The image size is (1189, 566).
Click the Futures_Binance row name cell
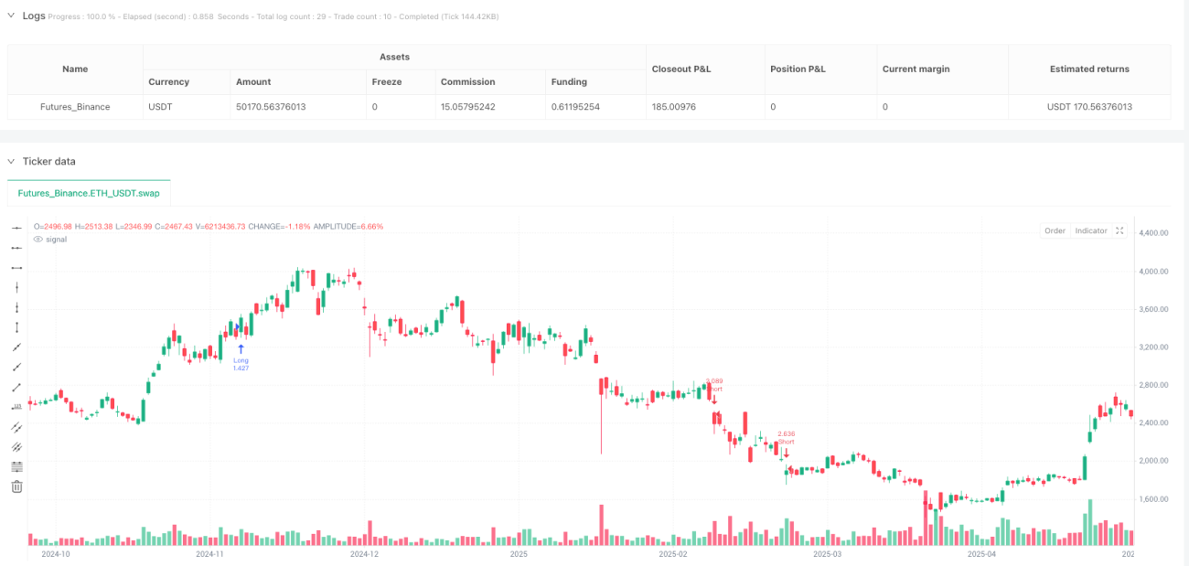(x=75, y=107)
